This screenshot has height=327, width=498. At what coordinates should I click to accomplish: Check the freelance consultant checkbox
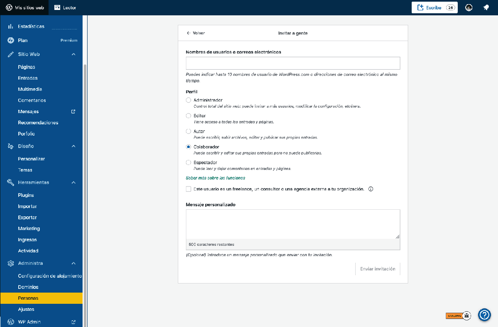188,189
